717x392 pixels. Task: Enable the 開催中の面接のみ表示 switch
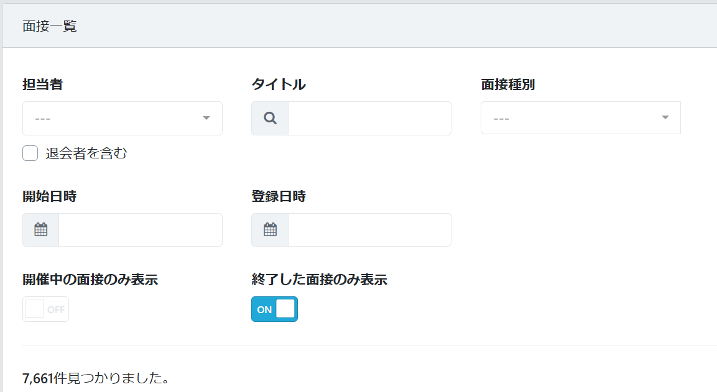(45, 309)
